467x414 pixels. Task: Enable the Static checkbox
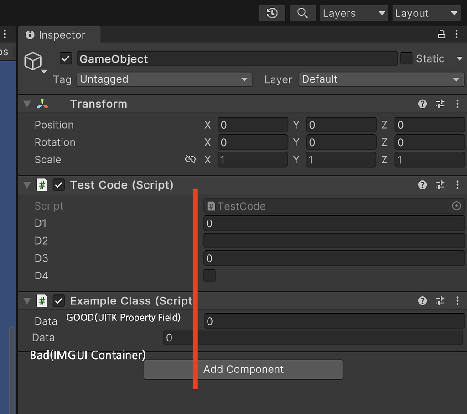tap(406, 58)
